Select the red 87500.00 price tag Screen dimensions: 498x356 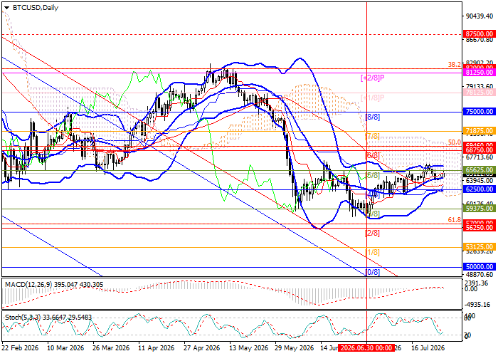click(x=480, y=34)
